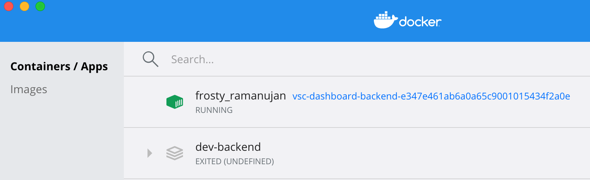Click the dev-backend stacked layers icon
Screen dimensions: 590x180
pyautogui.click(x=174, y=153)
